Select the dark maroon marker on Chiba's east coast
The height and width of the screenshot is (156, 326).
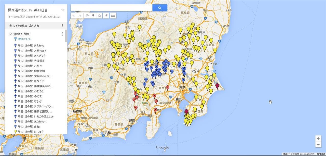point(217,86)
